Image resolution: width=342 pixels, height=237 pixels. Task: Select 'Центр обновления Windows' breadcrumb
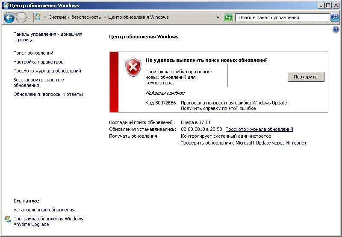[x=138, y=17]
